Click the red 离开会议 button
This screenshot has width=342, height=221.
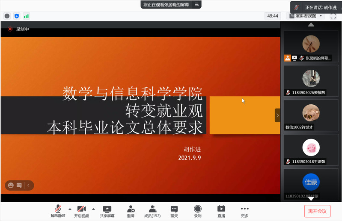[x=317, y=211]
